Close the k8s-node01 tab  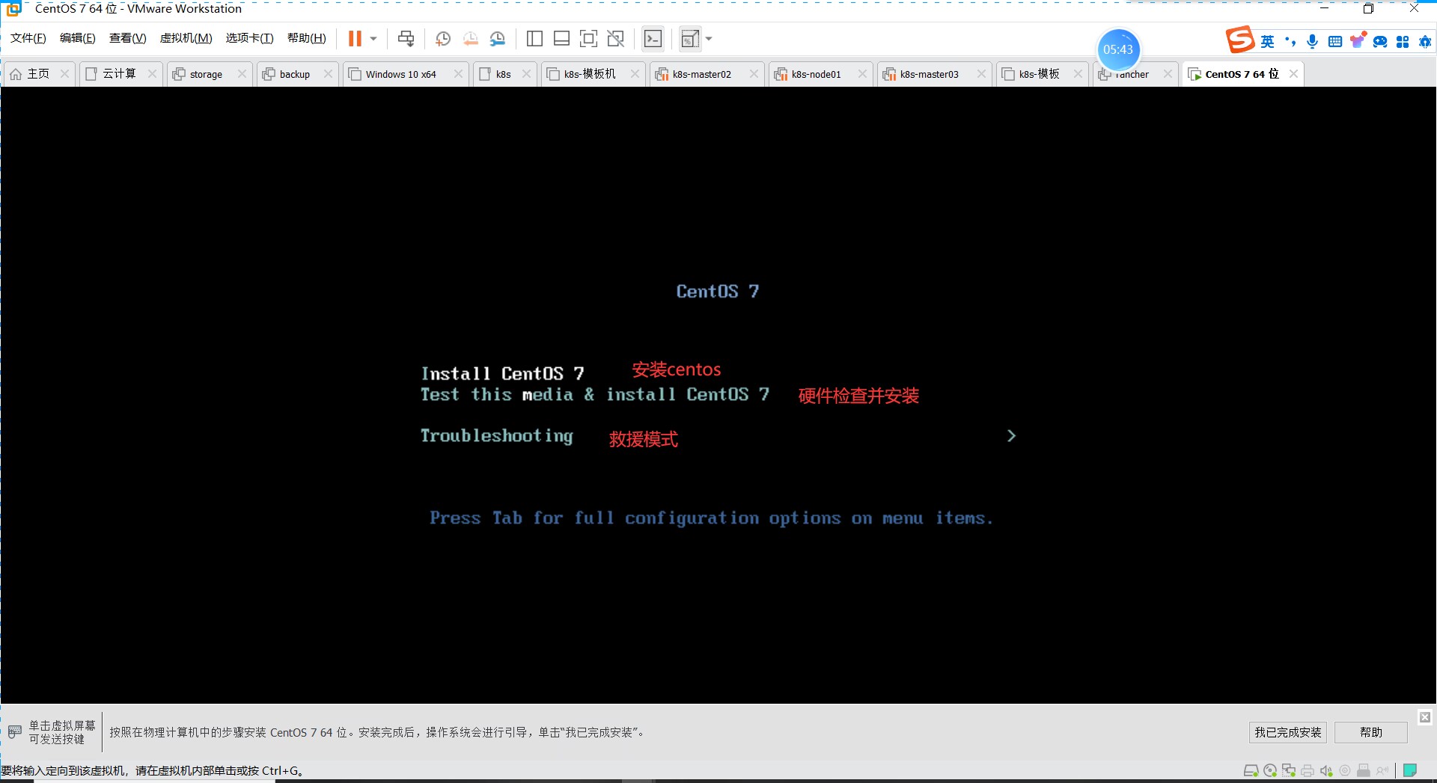coord(862,73)
